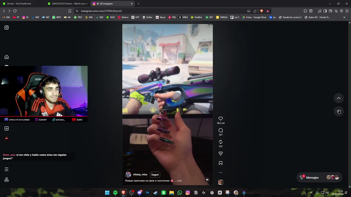Like the reel with heart icon

tap(220, 118)
